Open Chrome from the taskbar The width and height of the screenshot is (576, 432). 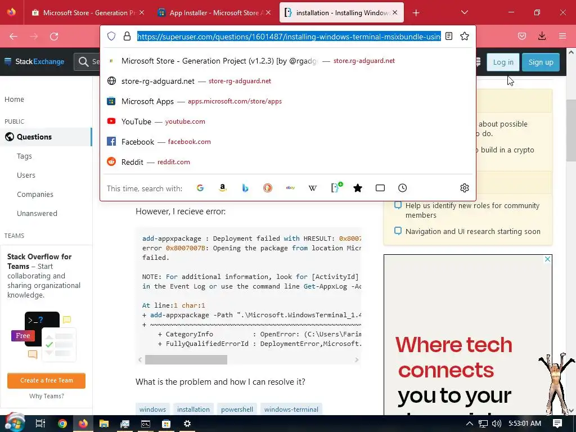pos(62,424)
